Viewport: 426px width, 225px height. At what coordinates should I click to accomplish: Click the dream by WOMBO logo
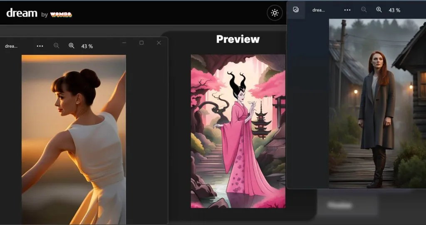(39, 13)
